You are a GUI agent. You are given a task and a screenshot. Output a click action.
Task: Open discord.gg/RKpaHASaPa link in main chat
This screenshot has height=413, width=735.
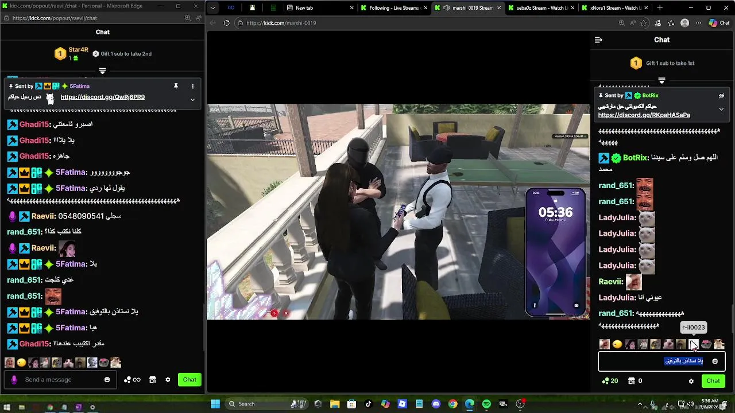point(644,115)
